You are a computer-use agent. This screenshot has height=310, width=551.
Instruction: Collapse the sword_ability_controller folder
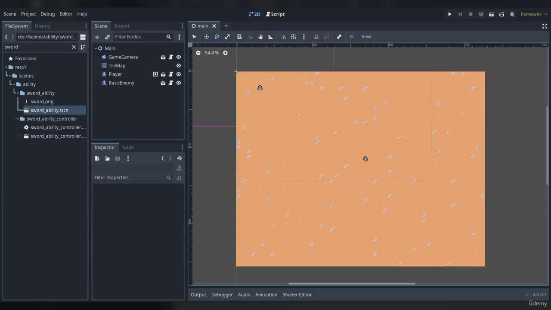point(18,119)
